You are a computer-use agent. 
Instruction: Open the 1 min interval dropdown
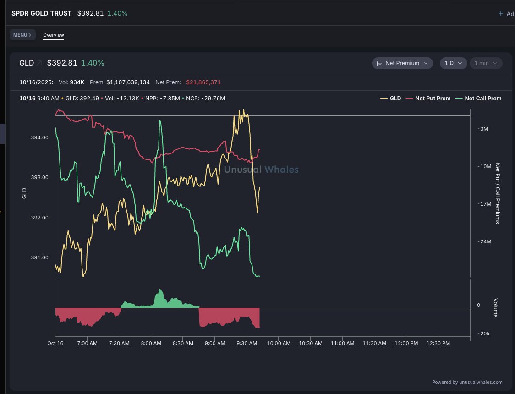pos(486,63)
